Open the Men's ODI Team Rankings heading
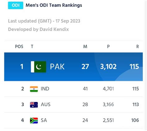147x131 pixels. 54,5
